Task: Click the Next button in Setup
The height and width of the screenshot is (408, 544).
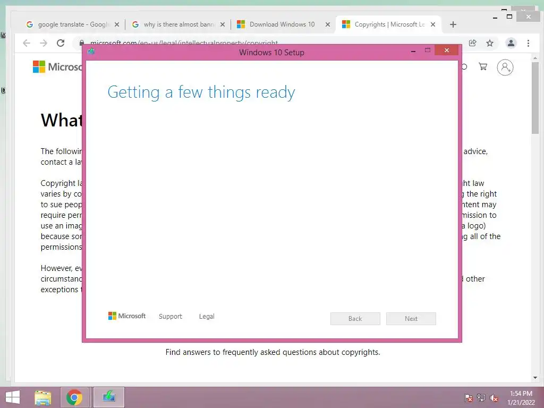Action: coord(411,319)
